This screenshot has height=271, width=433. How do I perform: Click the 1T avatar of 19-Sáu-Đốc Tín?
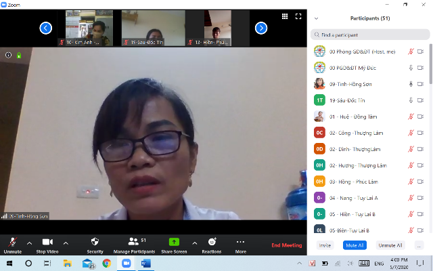coord(319,100)
